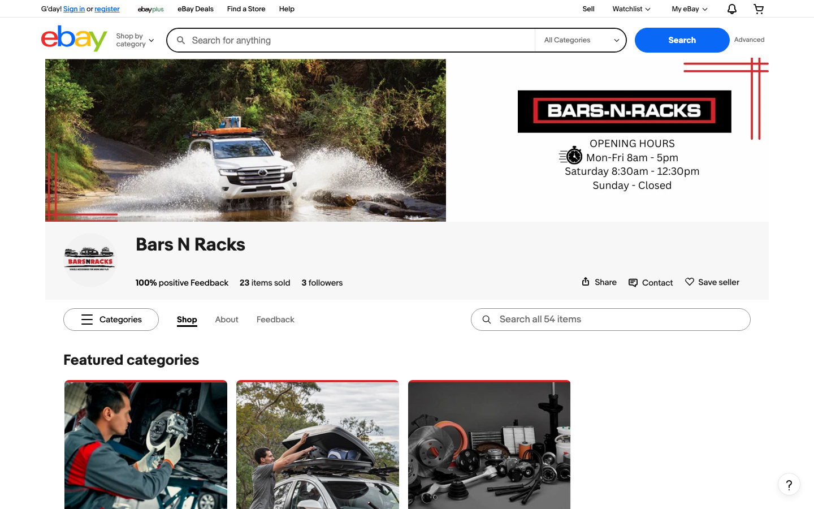Click the 23 items sold text
This screenshot has width=814, height=509.
265,283
